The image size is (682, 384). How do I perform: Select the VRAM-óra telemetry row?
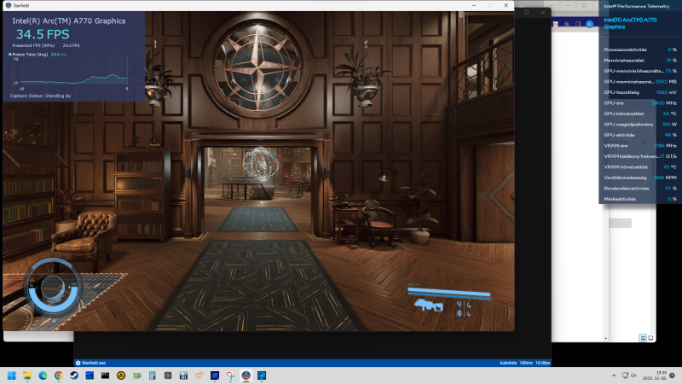(x=640, y=146)
